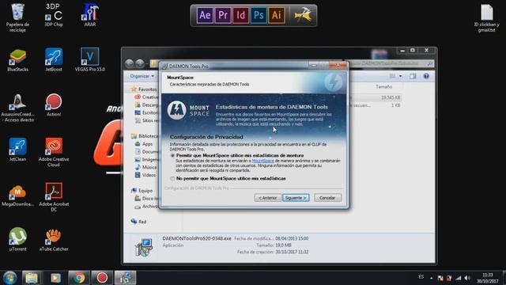Image resolution: width=506 pixels, height=285 pixels.
Task: Click the 19.543 KB size cell
Action: tap(391, 97)
